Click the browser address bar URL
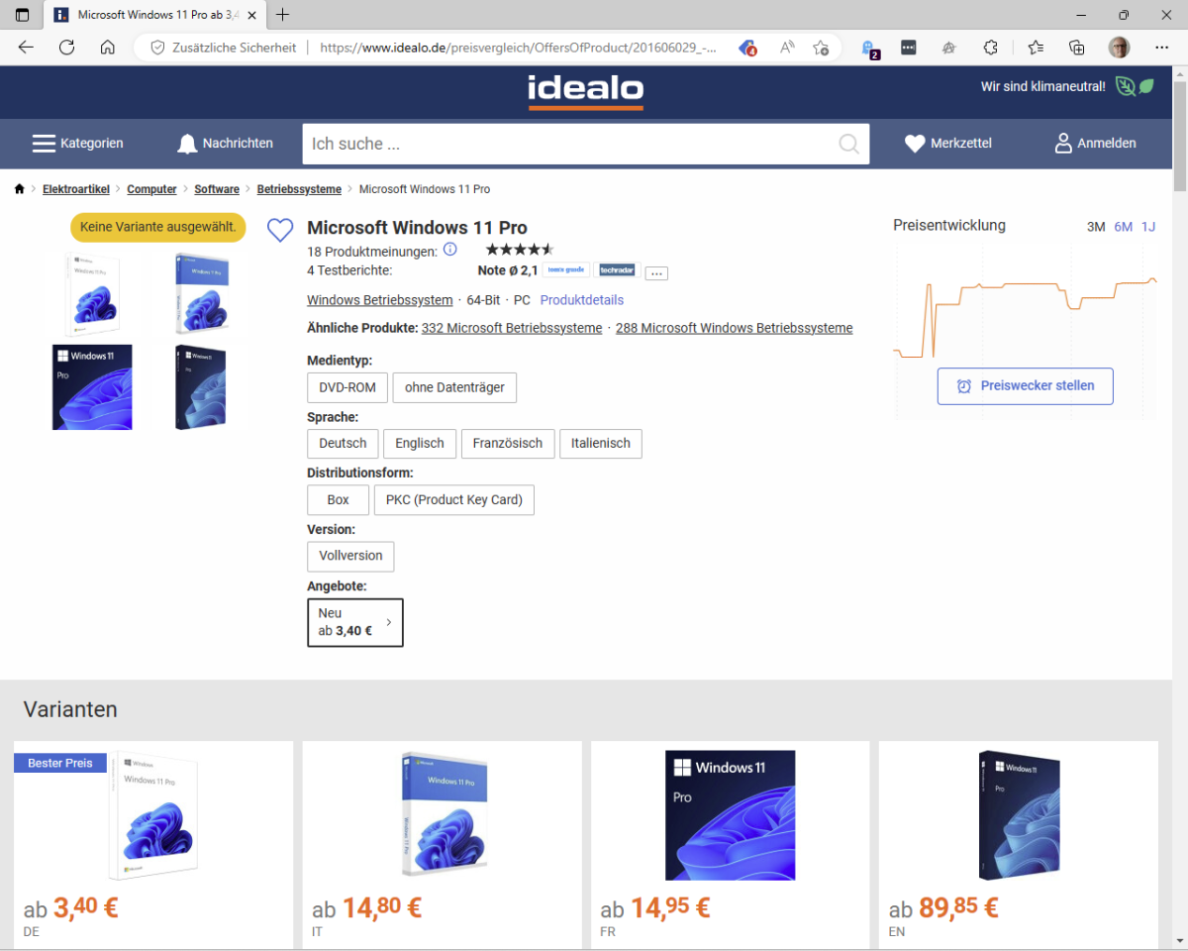1188x951 pixels. (x=518, y=47)
